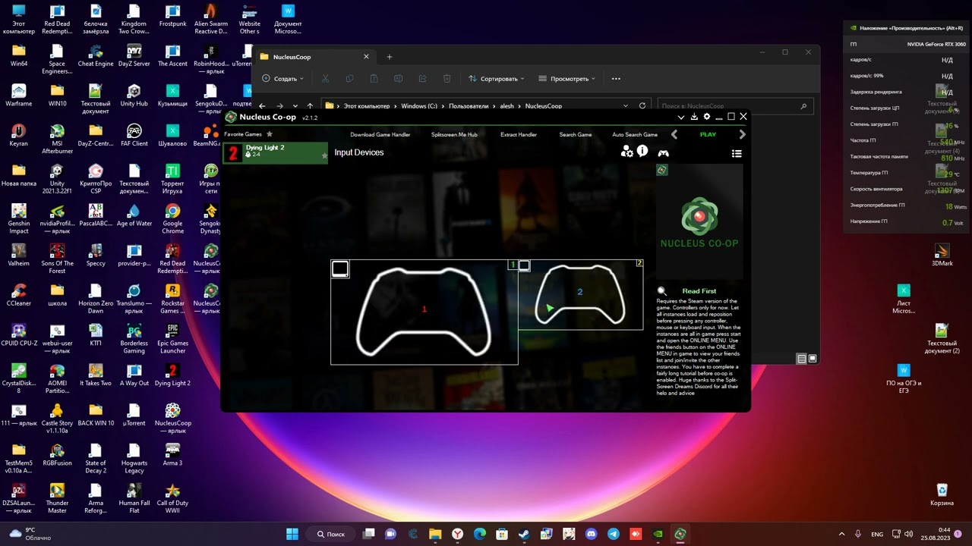This screenshot has height=546, width=972.
Task: Open Task View on the taskbar
Action: (368, 534)
